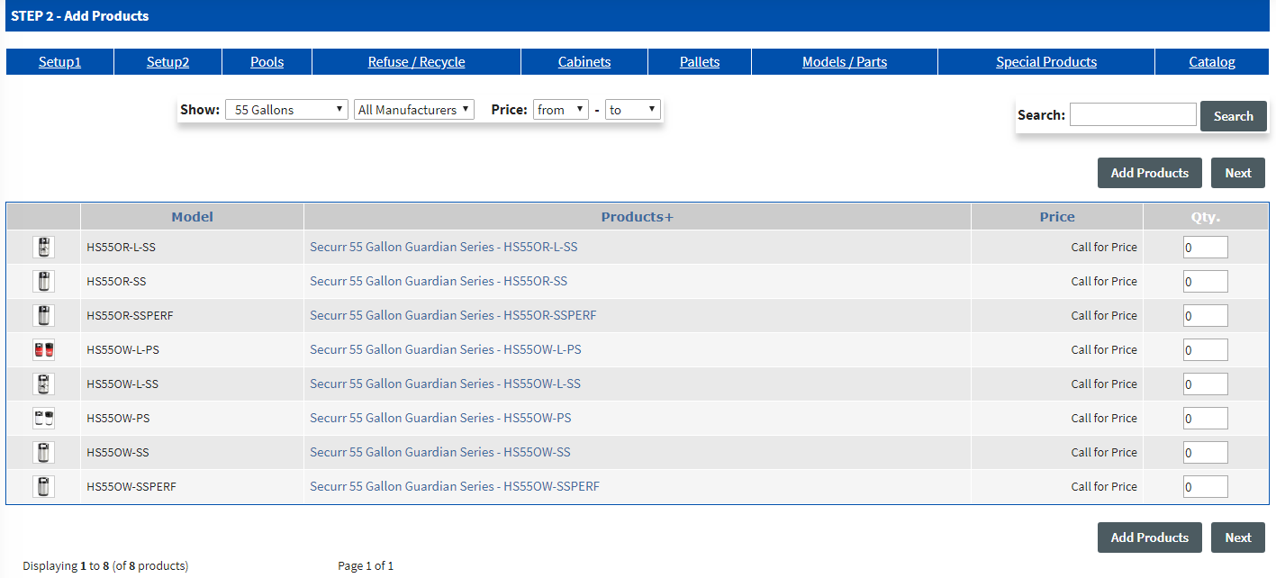This screenshot has width=1276, height=578.
Task: Switch to the Setup2 tab
Action: click(167, 62)
